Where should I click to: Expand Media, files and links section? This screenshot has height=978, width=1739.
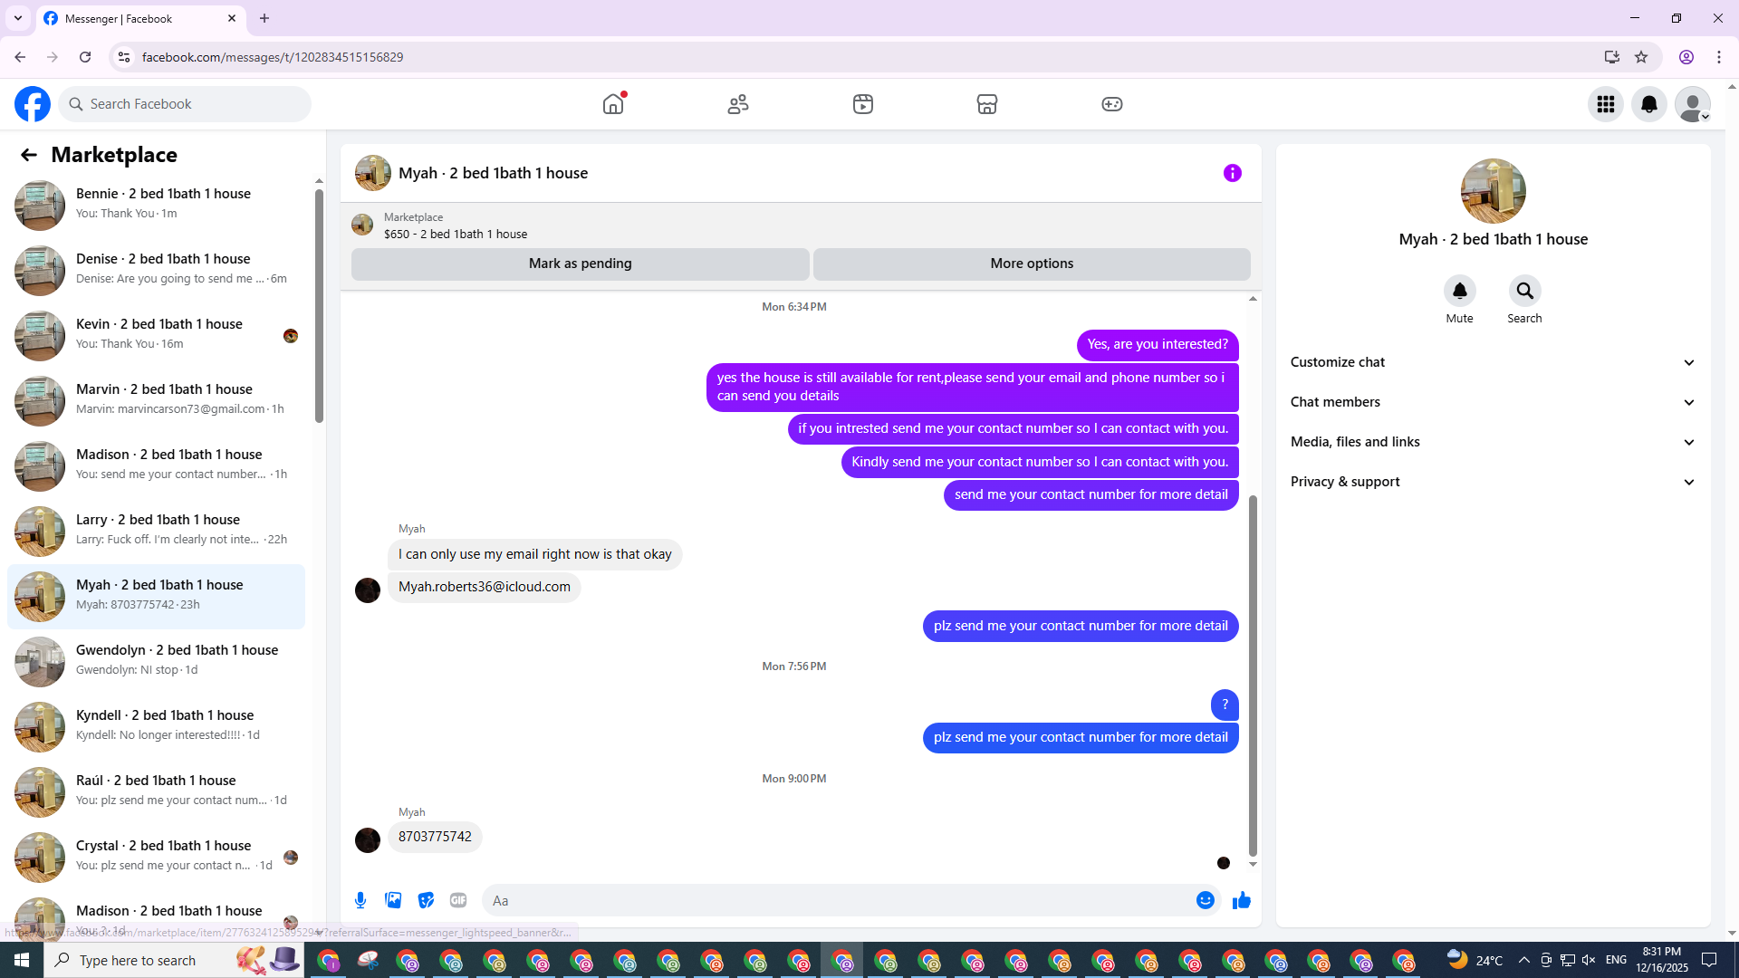tap(1493, 442)
